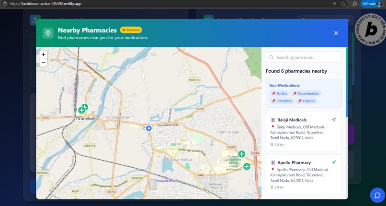Viewport: 386px width, 206px height.
Task: Click the Balaji Medicals building icon
Action: click(273, 120)
